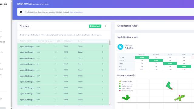Viewport: 194px width, 109px height.
Task: Click the test data list's scroll-up arrow
Action: 110,40
